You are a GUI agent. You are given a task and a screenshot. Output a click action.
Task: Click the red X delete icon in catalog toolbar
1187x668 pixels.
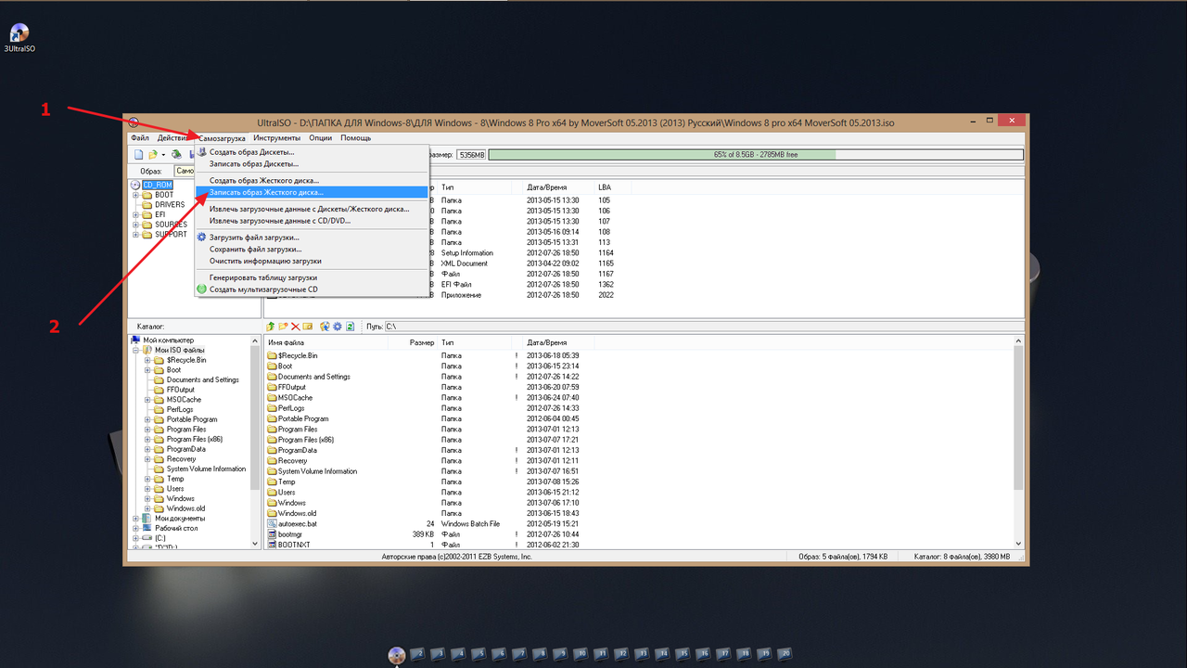(296, 327)
